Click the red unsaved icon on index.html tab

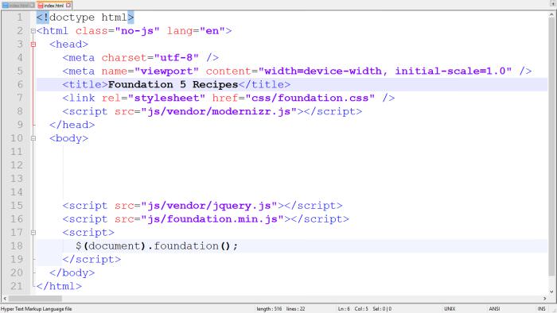(41, 6)
